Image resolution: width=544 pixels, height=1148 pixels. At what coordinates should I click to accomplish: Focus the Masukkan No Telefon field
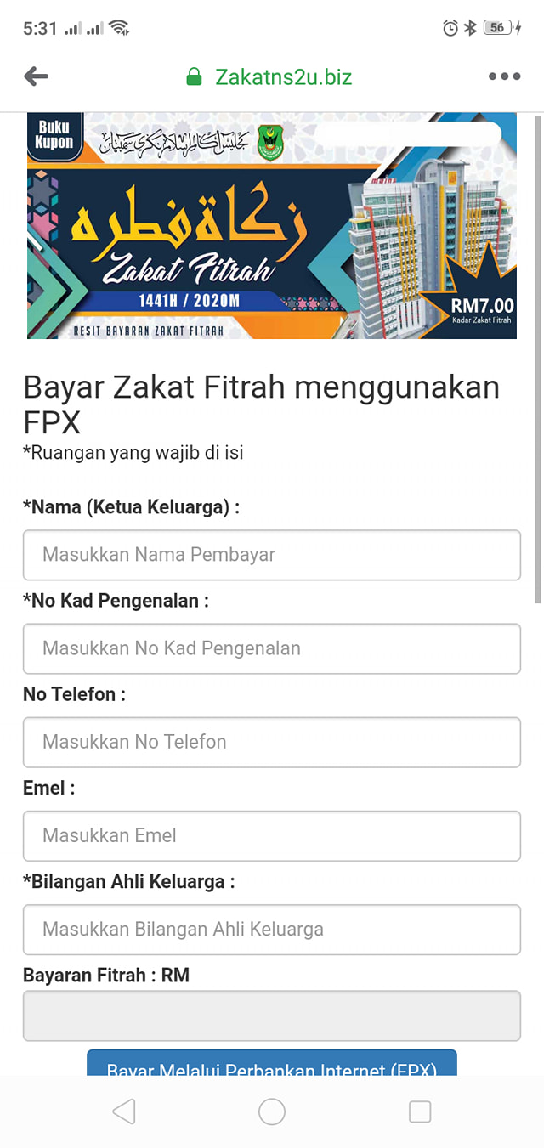(x=272, y=742)
